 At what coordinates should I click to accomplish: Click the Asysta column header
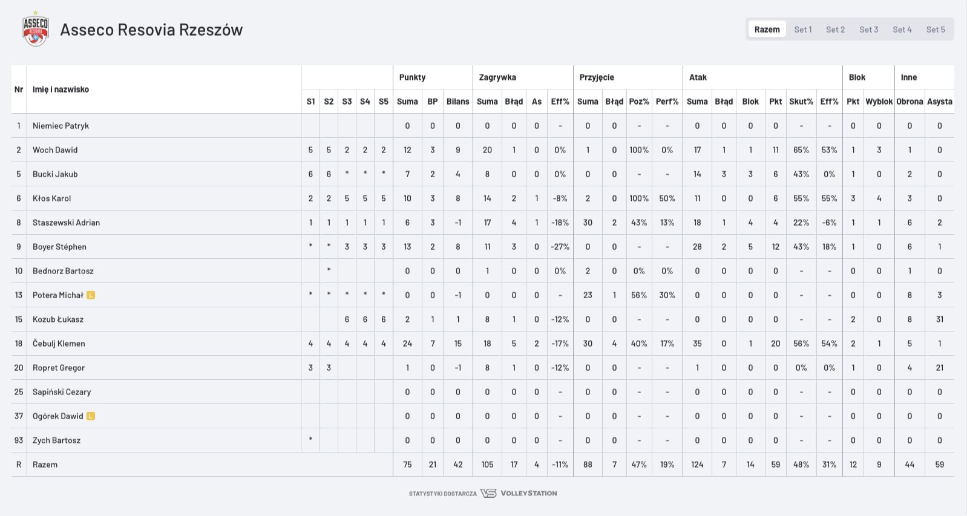(x=939, y=102)
